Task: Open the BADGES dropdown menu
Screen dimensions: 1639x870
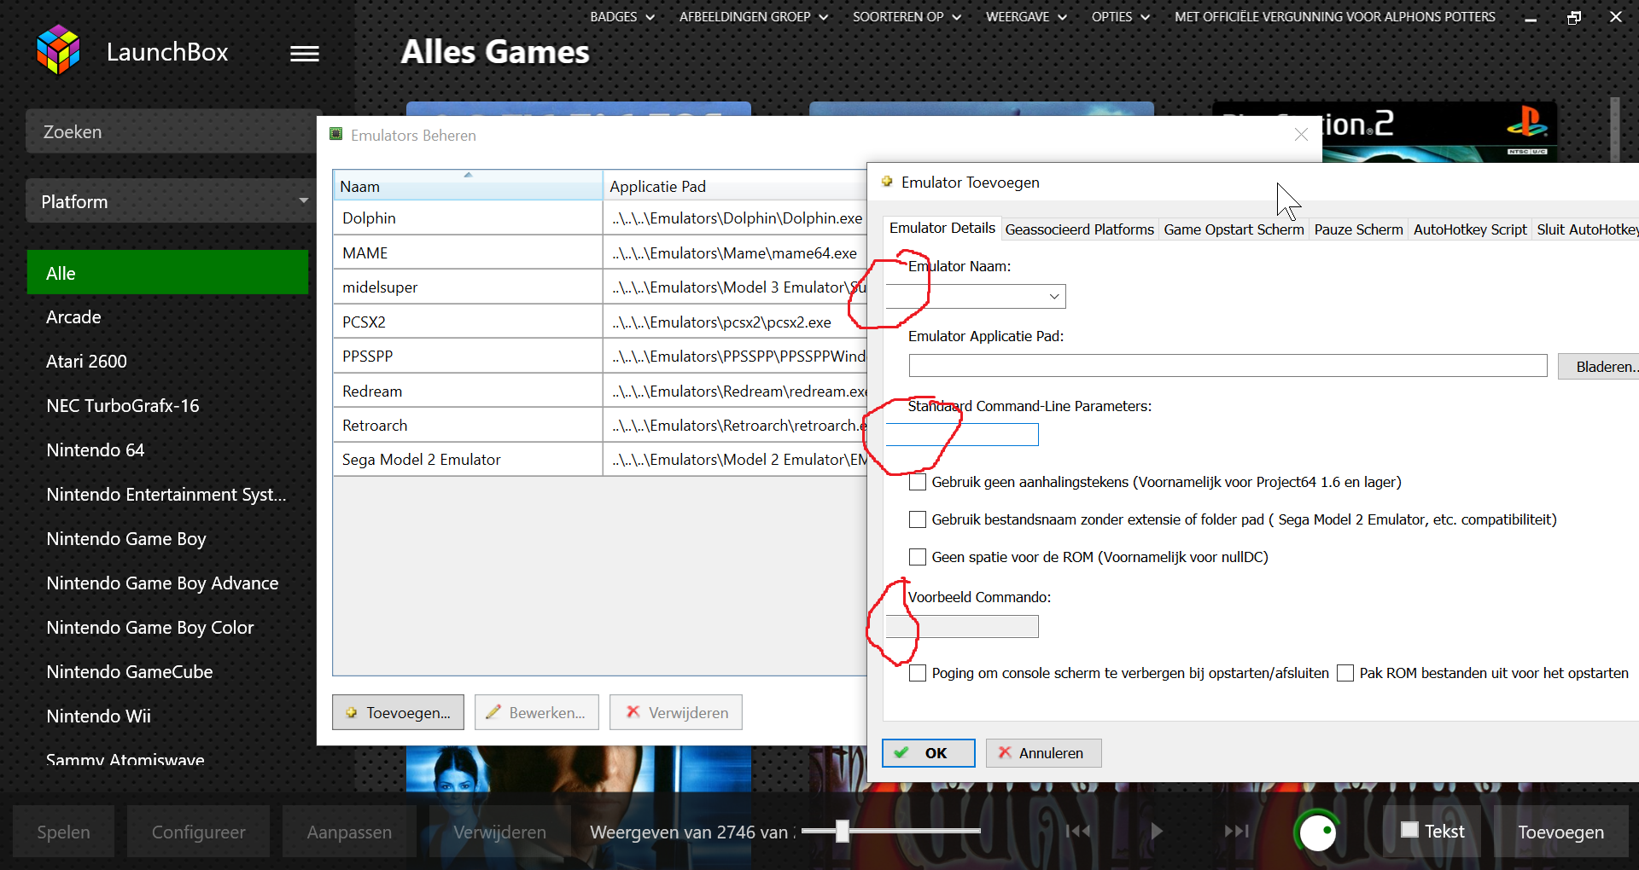Action: click(621, 16)
